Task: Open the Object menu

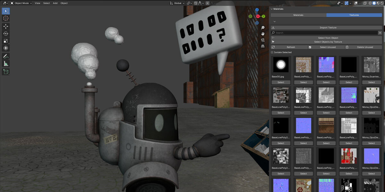Action: pos(64,3)
